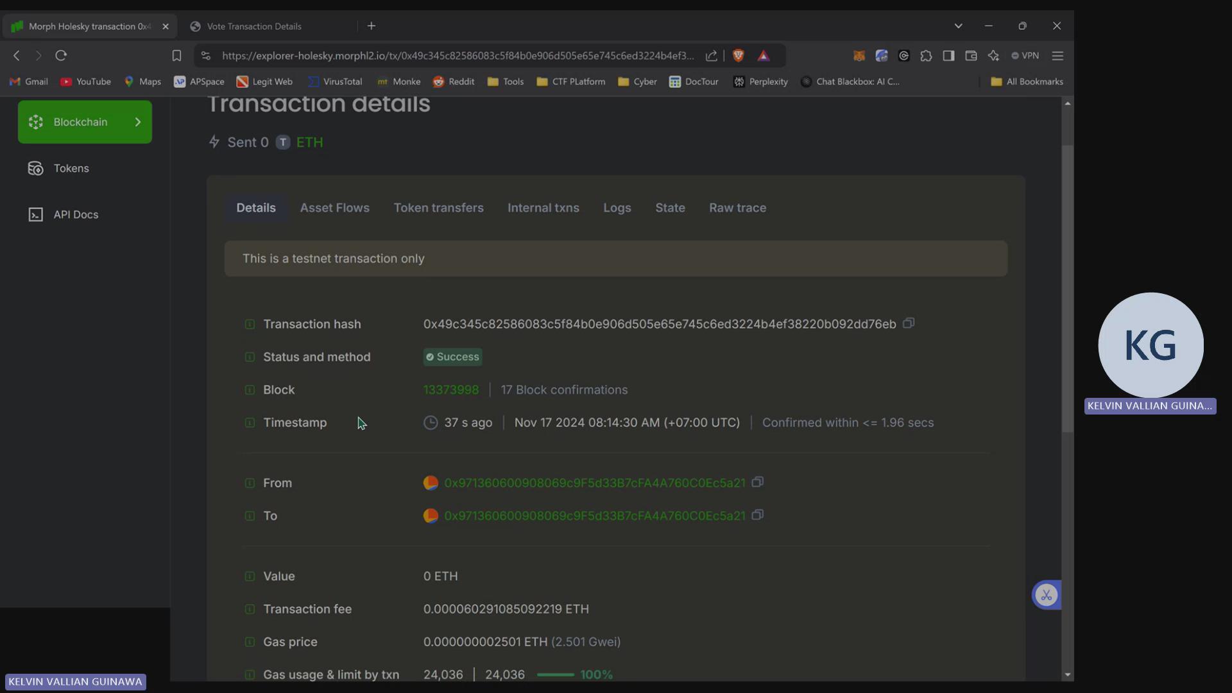Open the From address link

coord(595,483)
